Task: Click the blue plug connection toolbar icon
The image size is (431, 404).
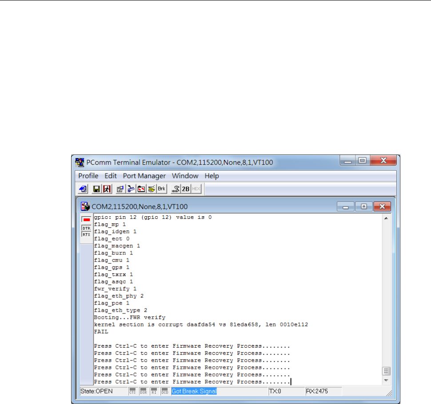Action: click(x=131, y=189)
